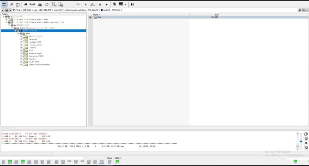Click the wrench and hammer tools icon
This screenshot has width=309, height=166.
12,4
